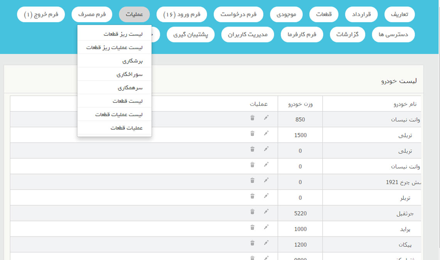Open فرم درخواست from the top bar
Image resolution: width=440 pixels, height=260 pixels.
[238, 14]
